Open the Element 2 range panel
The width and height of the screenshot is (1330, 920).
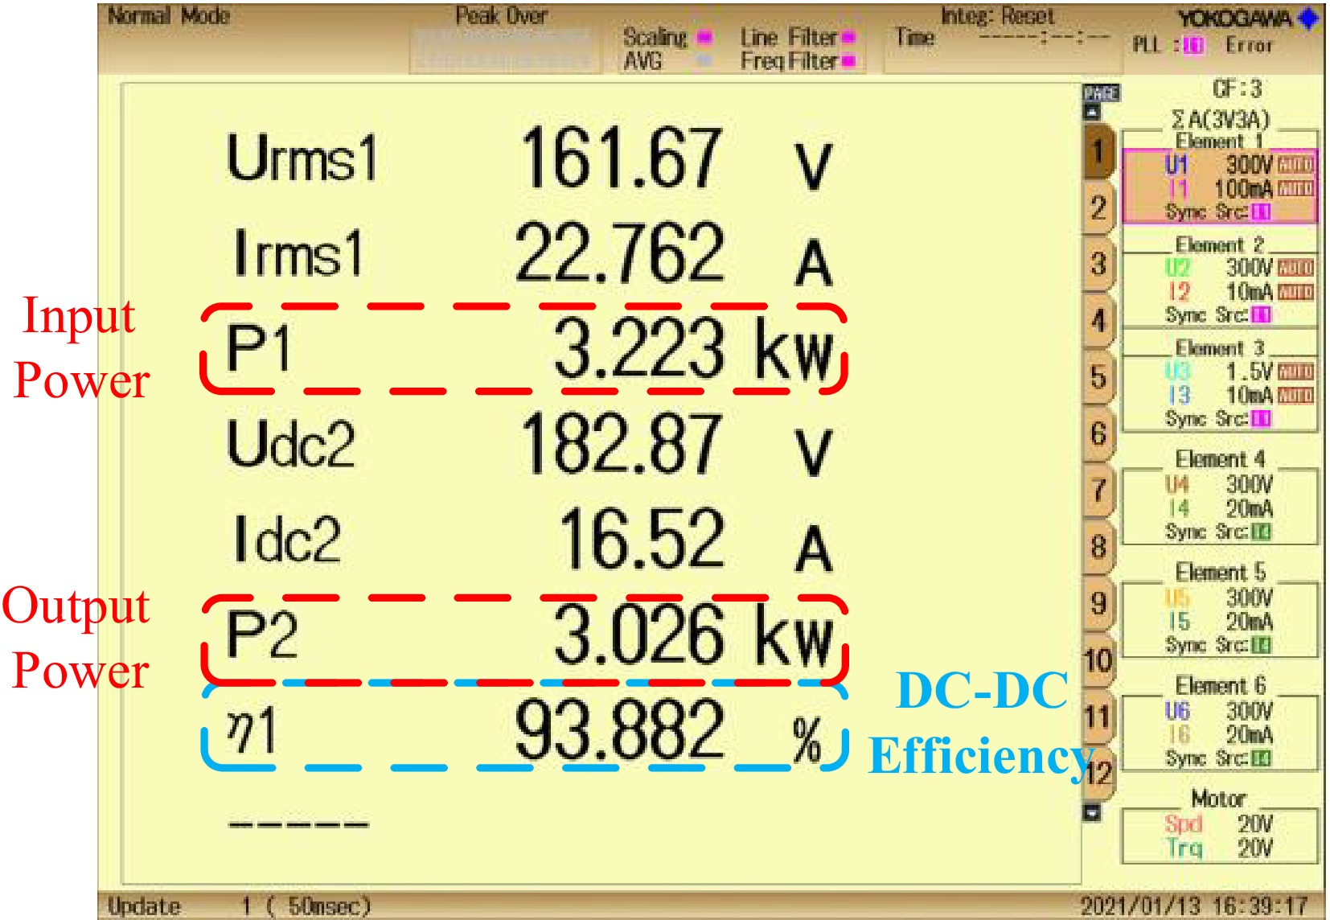1219,281
